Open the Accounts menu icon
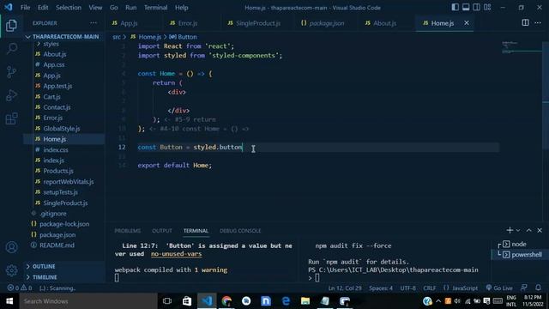This screenshot has width=549, height=309. [11, 247]
